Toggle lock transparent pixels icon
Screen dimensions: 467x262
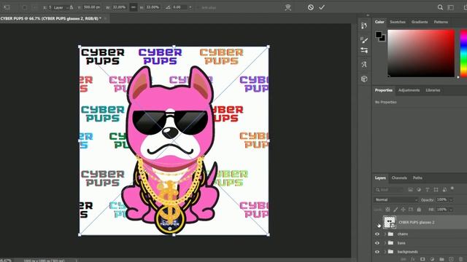pos(387,210)
